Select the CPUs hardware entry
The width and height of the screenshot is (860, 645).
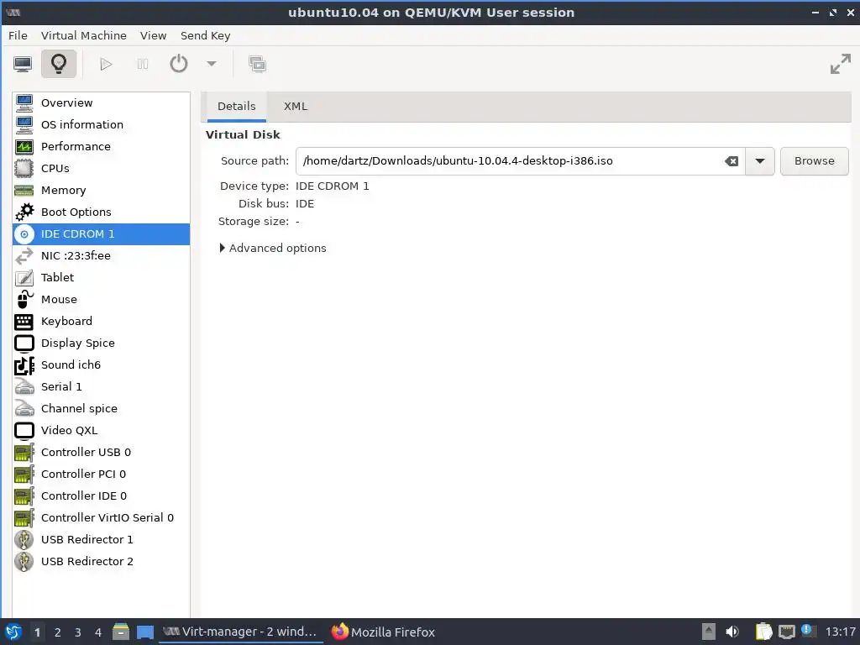click(x=101, y=168)
